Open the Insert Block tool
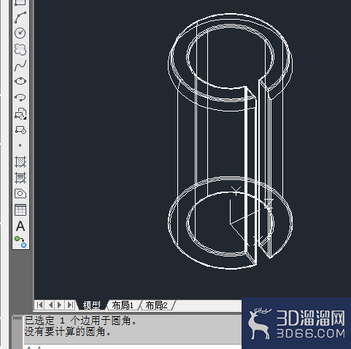Viewport: 351px width, 349px height. [20, 114]
